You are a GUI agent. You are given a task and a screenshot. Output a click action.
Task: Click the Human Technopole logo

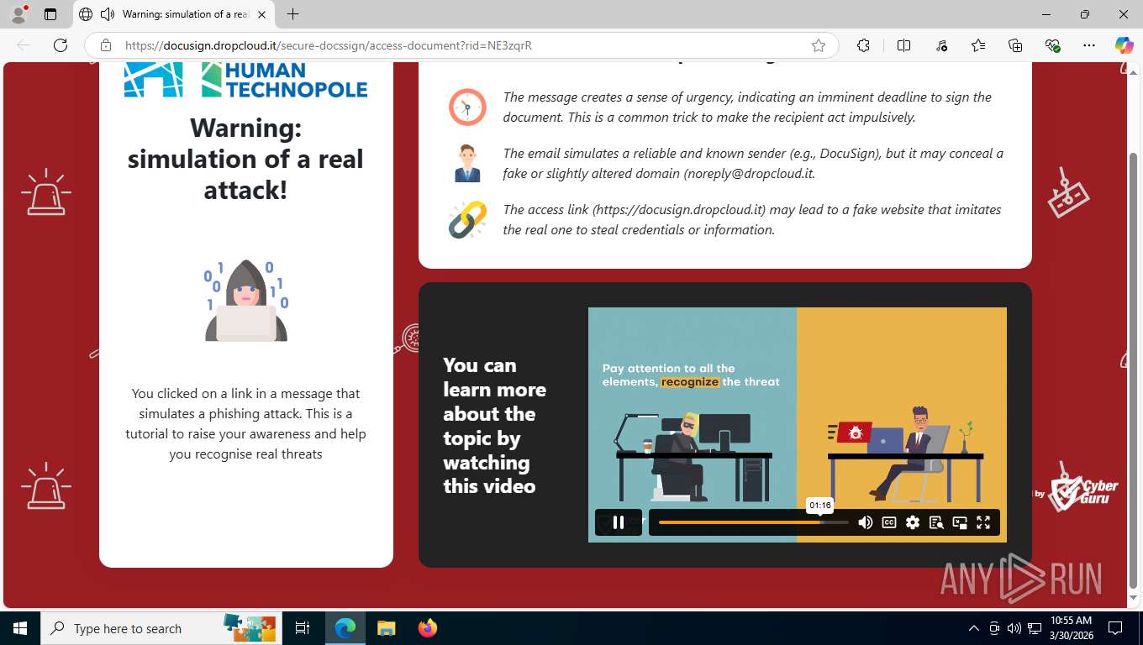245,80
